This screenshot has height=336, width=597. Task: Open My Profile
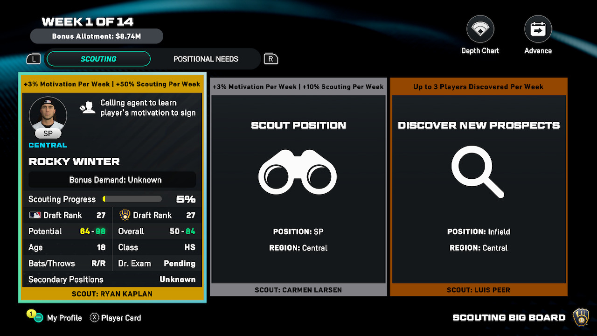click(64, 318)
